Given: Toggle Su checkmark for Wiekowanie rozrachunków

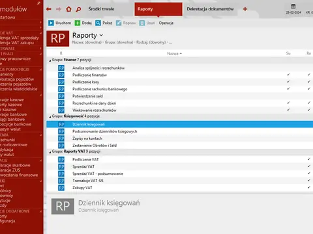Looking at the screenshot, I should click(x=288, y=110).
